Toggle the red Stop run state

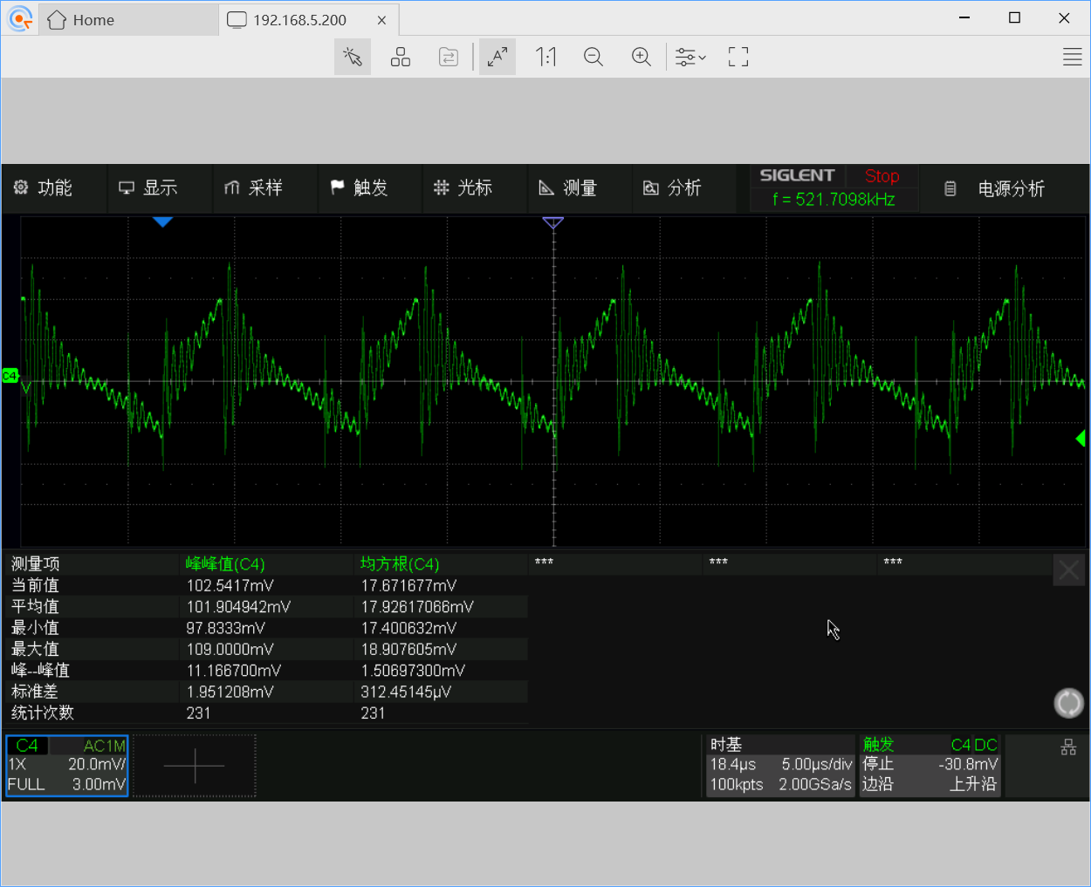882,176
